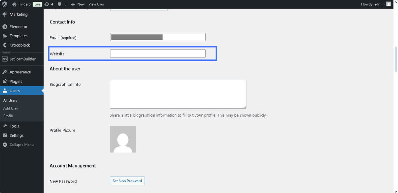Open Elementor from its sidebar icon
398x193 pixels.
point(5,26)
